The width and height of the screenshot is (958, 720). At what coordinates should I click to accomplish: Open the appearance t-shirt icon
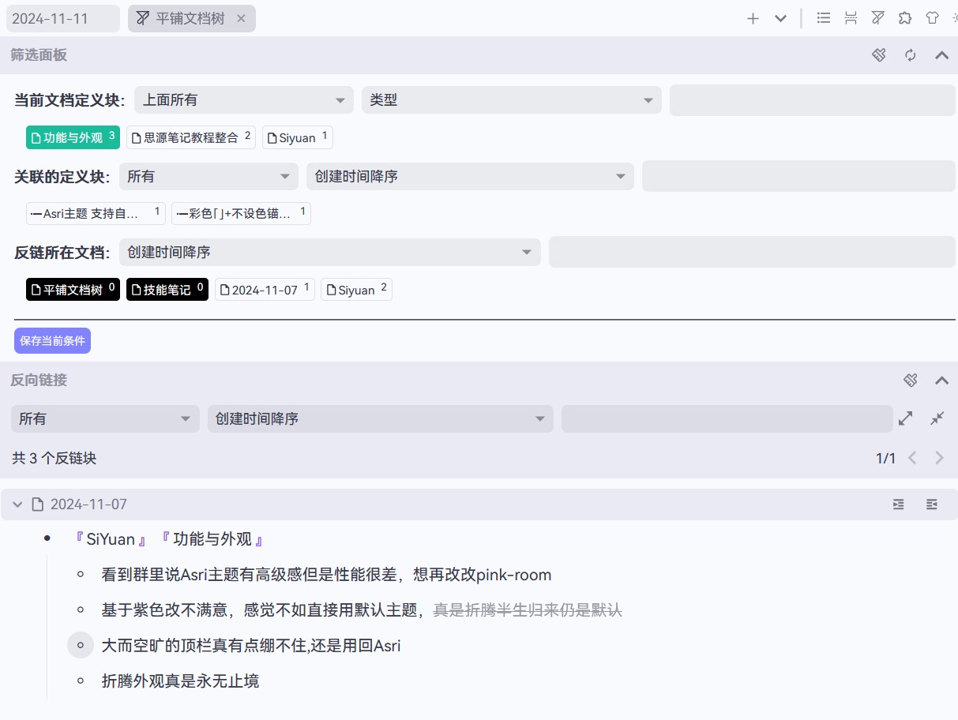(932, 17)
